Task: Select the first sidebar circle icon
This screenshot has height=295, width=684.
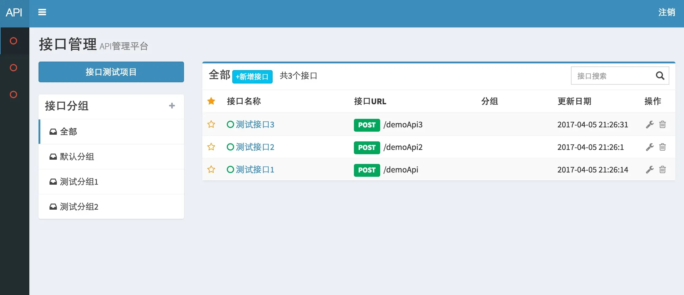Action: click(14, 41)
